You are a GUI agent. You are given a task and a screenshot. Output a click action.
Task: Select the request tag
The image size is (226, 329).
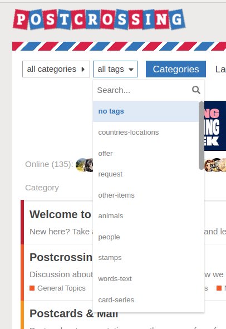pyautogui.click(x=146, y=174)
